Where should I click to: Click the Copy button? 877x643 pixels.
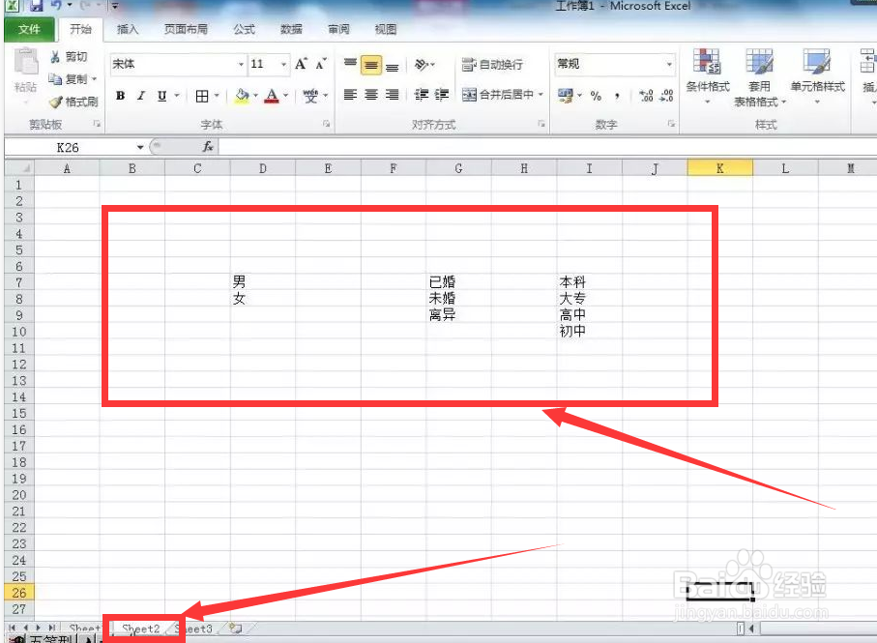tap(69, 79)
